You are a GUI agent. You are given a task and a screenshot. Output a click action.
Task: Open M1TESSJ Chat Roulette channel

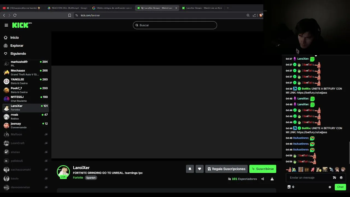coord(26,99)
